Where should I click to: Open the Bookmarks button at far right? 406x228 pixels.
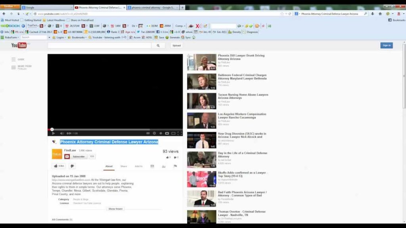coord(396,20)
